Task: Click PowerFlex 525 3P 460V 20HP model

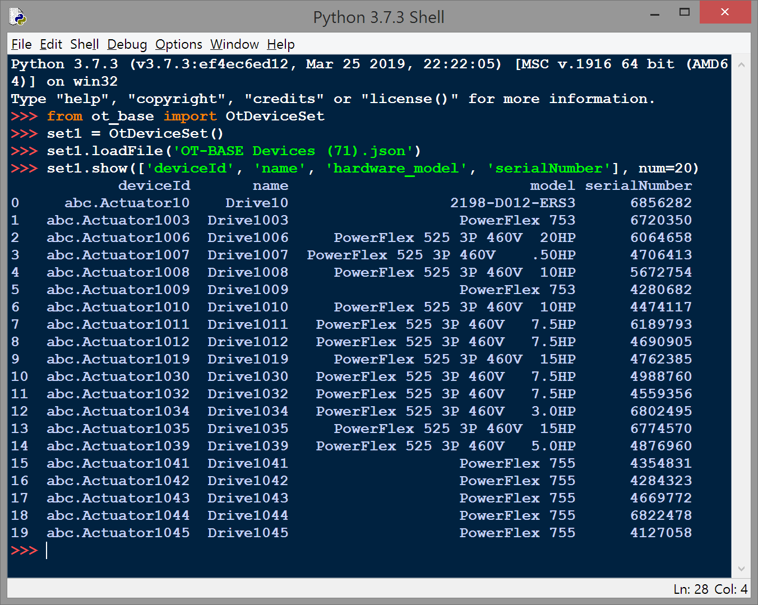Action: click(x=455, y=238)
